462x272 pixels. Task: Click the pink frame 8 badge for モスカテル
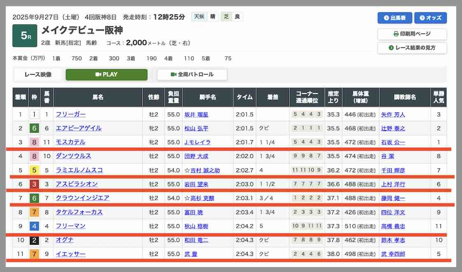tap(34, 142)
